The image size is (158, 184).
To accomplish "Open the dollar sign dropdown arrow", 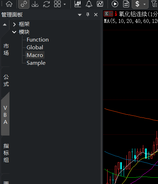I will [x=144, y=4].
